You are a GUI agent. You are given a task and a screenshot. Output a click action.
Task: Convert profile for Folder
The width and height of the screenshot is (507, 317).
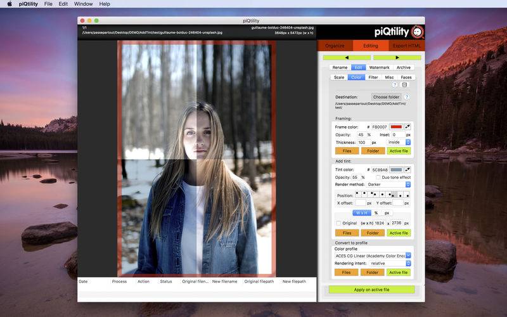(372, 273)
